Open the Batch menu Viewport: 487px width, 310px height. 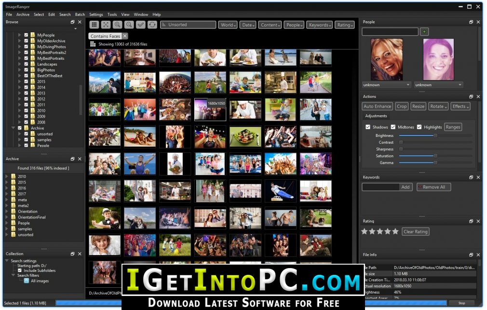coord(80,14)
